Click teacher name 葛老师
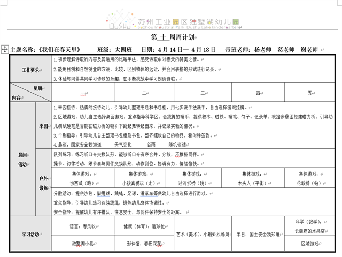This screenshot has width=342, height=257. tap(286, 50)
